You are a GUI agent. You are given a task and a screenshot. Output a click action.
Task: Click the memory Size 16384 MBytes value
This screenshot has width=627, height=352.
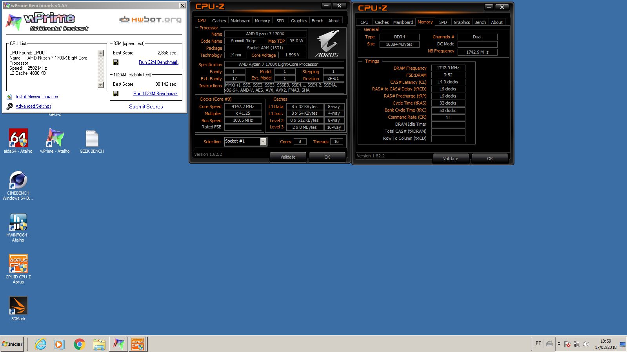pos(399,44)
